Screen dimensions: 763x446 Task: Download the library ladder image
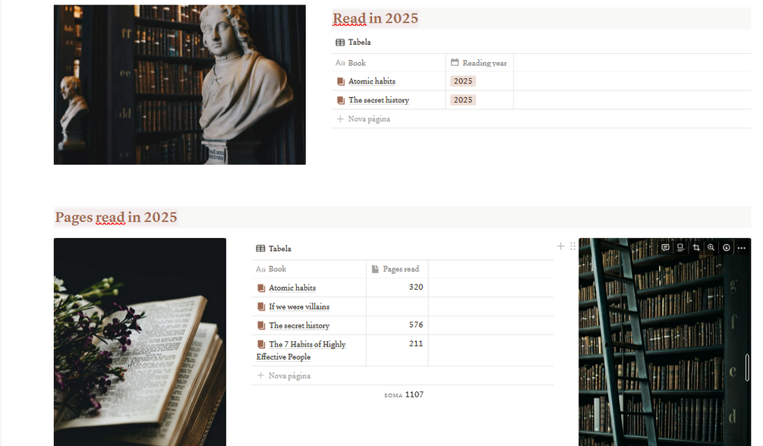[726, 247]
